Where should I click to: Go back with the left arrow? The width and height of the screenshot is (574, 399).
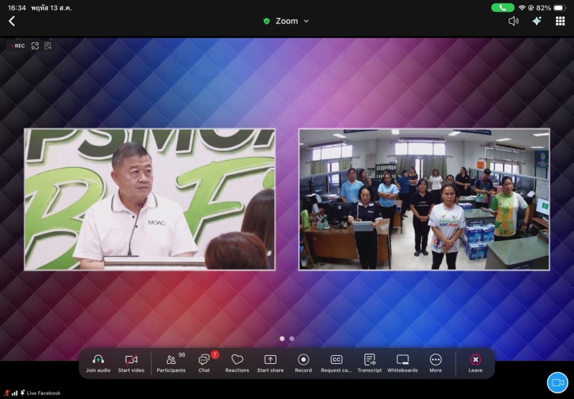[x=11, y=22]
